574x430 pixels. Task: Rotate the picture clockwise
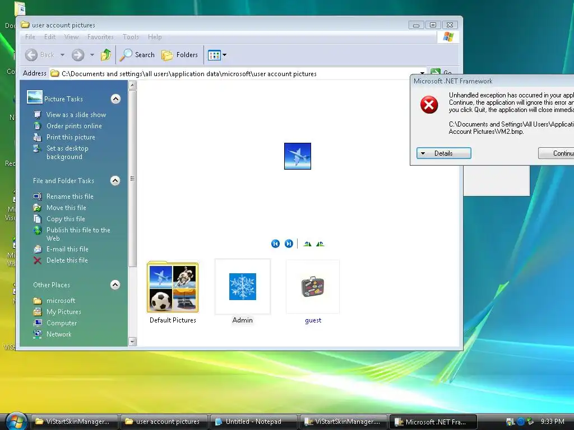pos(308,244)
